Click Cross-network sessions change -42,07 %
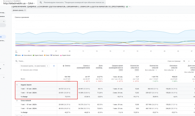 click(67, 112)
